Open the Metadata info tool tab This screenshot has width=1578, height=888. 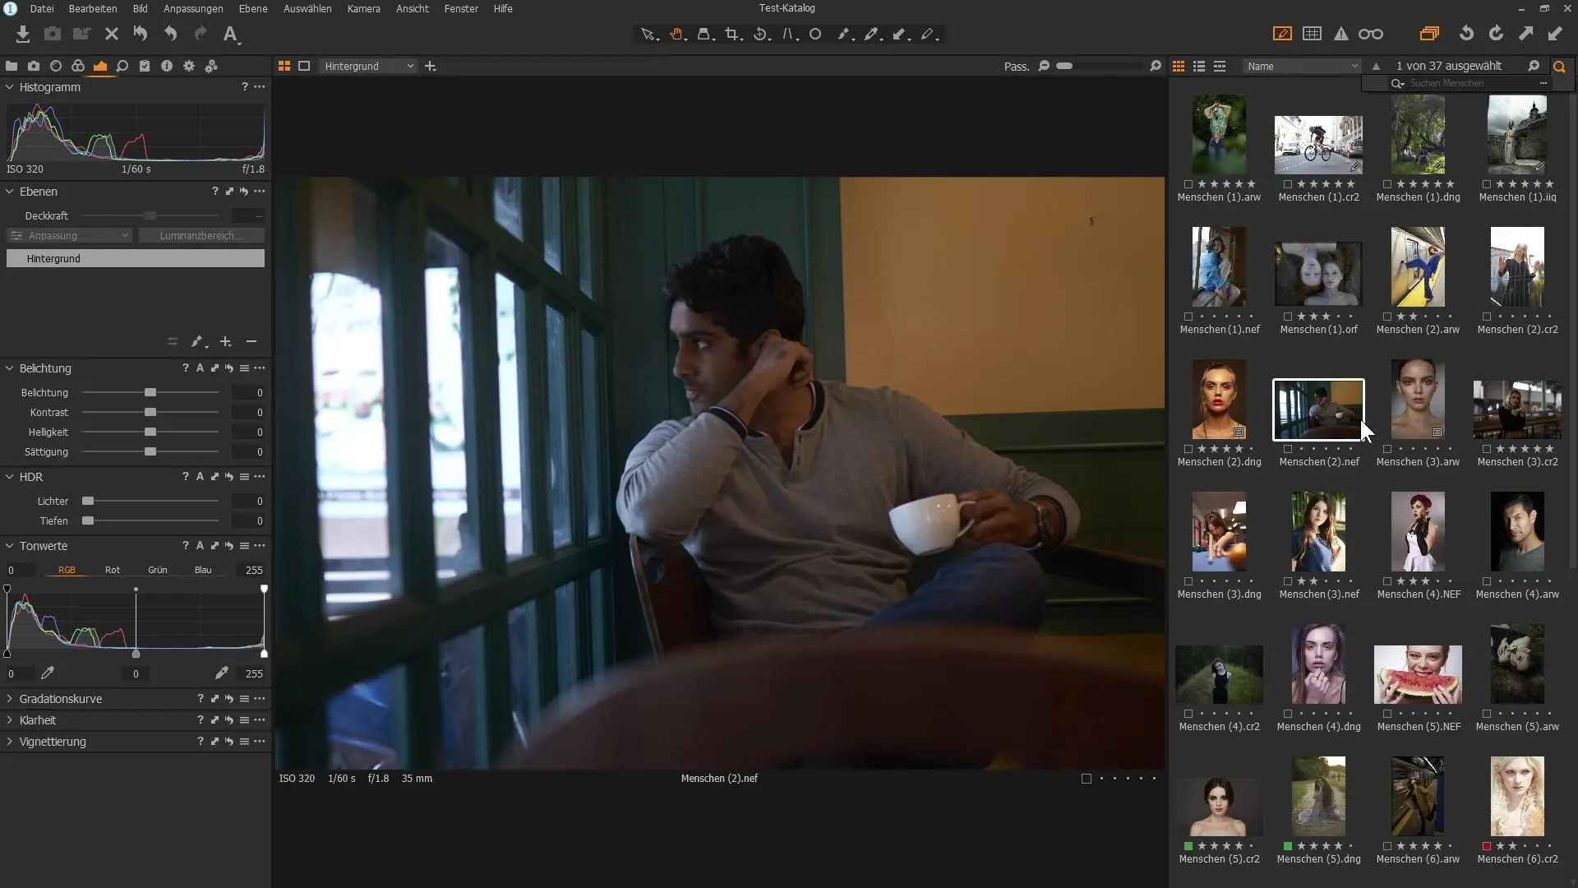[167, 66]
